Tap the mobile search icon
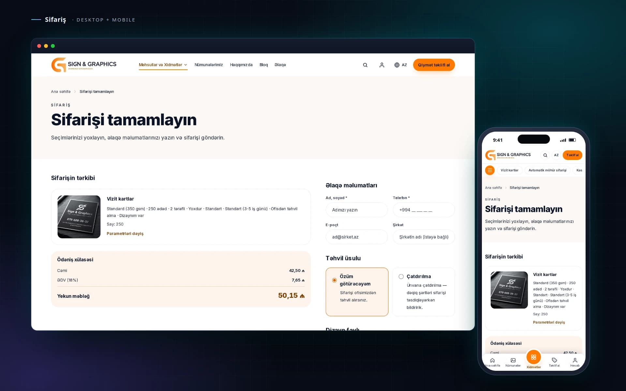 click(545, 155)
